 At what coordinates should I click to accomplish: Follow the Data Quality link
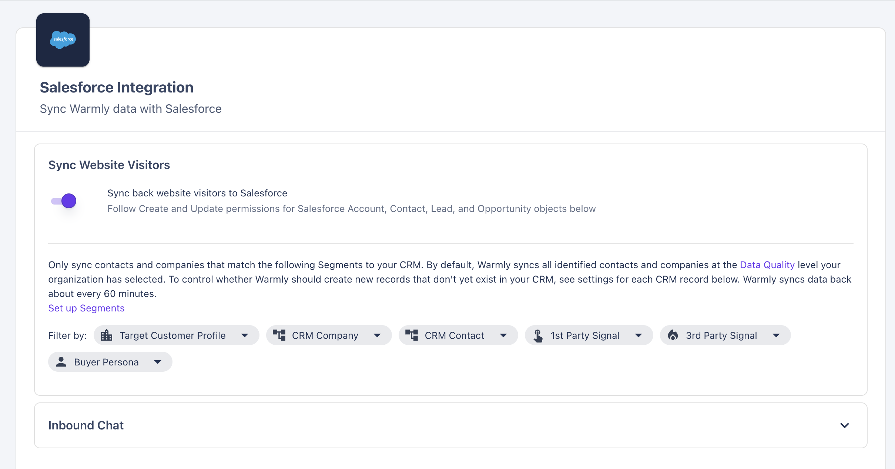(x=767, y=265)
